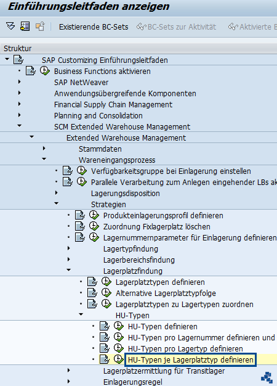Click BC-Sets zur Aktivität button
Screen dimensions: 277x386
point(176,27)
